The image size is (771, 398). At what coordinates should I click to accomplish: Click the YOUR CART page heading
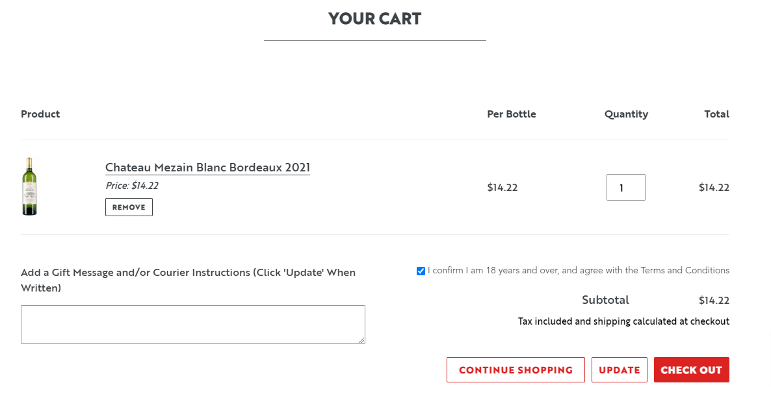click(x=374, y=18)
